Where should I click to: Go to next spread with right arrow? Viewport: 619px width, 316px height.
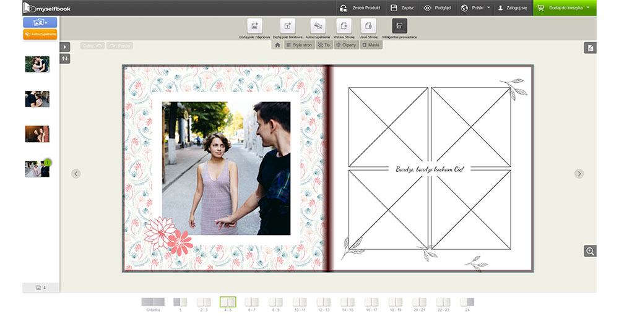[579, 174]
